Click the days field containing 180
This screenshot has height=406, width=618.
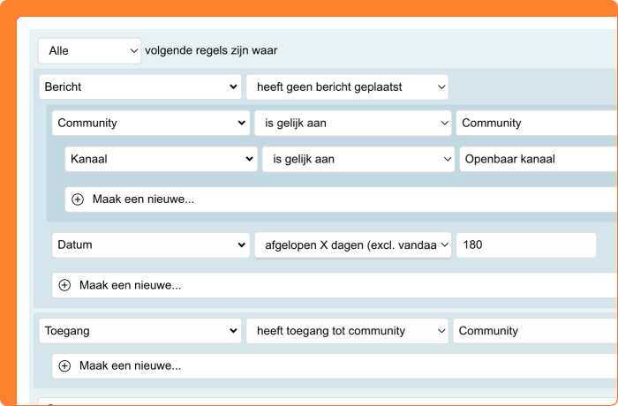pyautogui.click(x=526, y=245)
